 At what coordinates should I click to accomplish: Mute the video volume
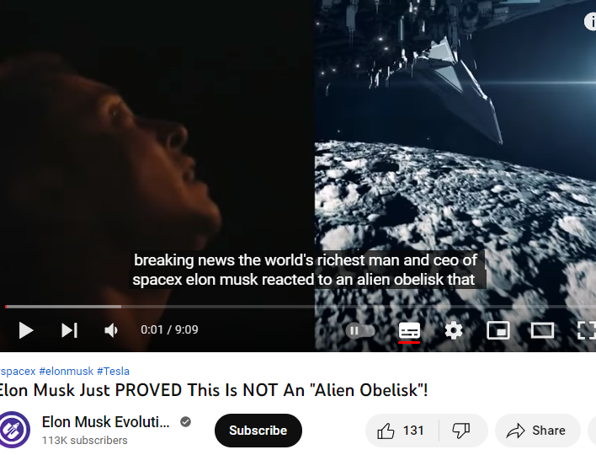pyautogui.click(x=111, y=330)
